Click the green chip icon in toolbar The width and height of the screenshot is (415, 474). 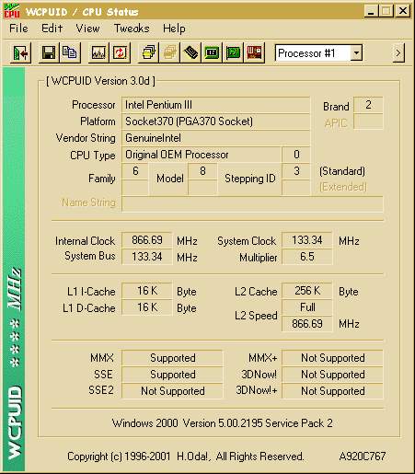[212, 52]
